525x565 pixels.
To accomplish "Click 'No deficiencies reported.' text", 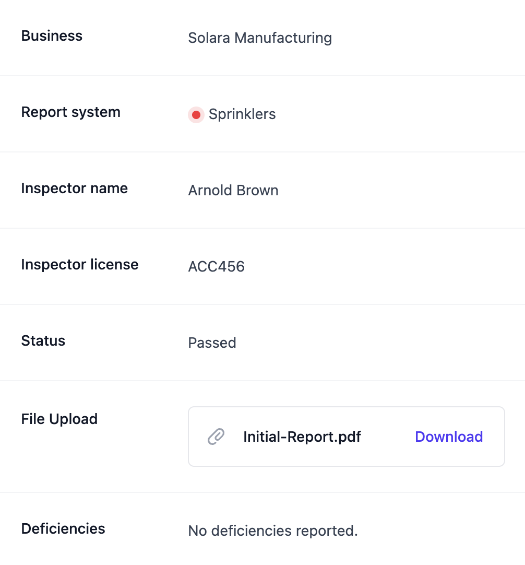I will pyautogui.click(x=272, y=531).
